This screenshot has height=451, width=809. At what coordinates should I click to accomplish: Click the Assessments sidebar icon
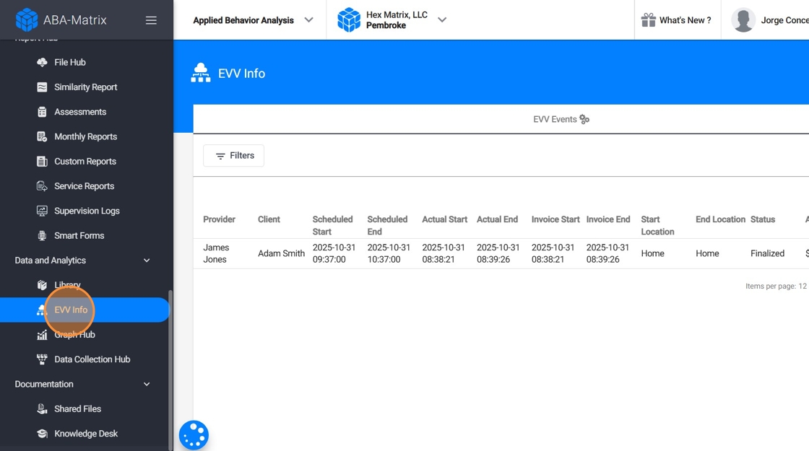(42, 112)
